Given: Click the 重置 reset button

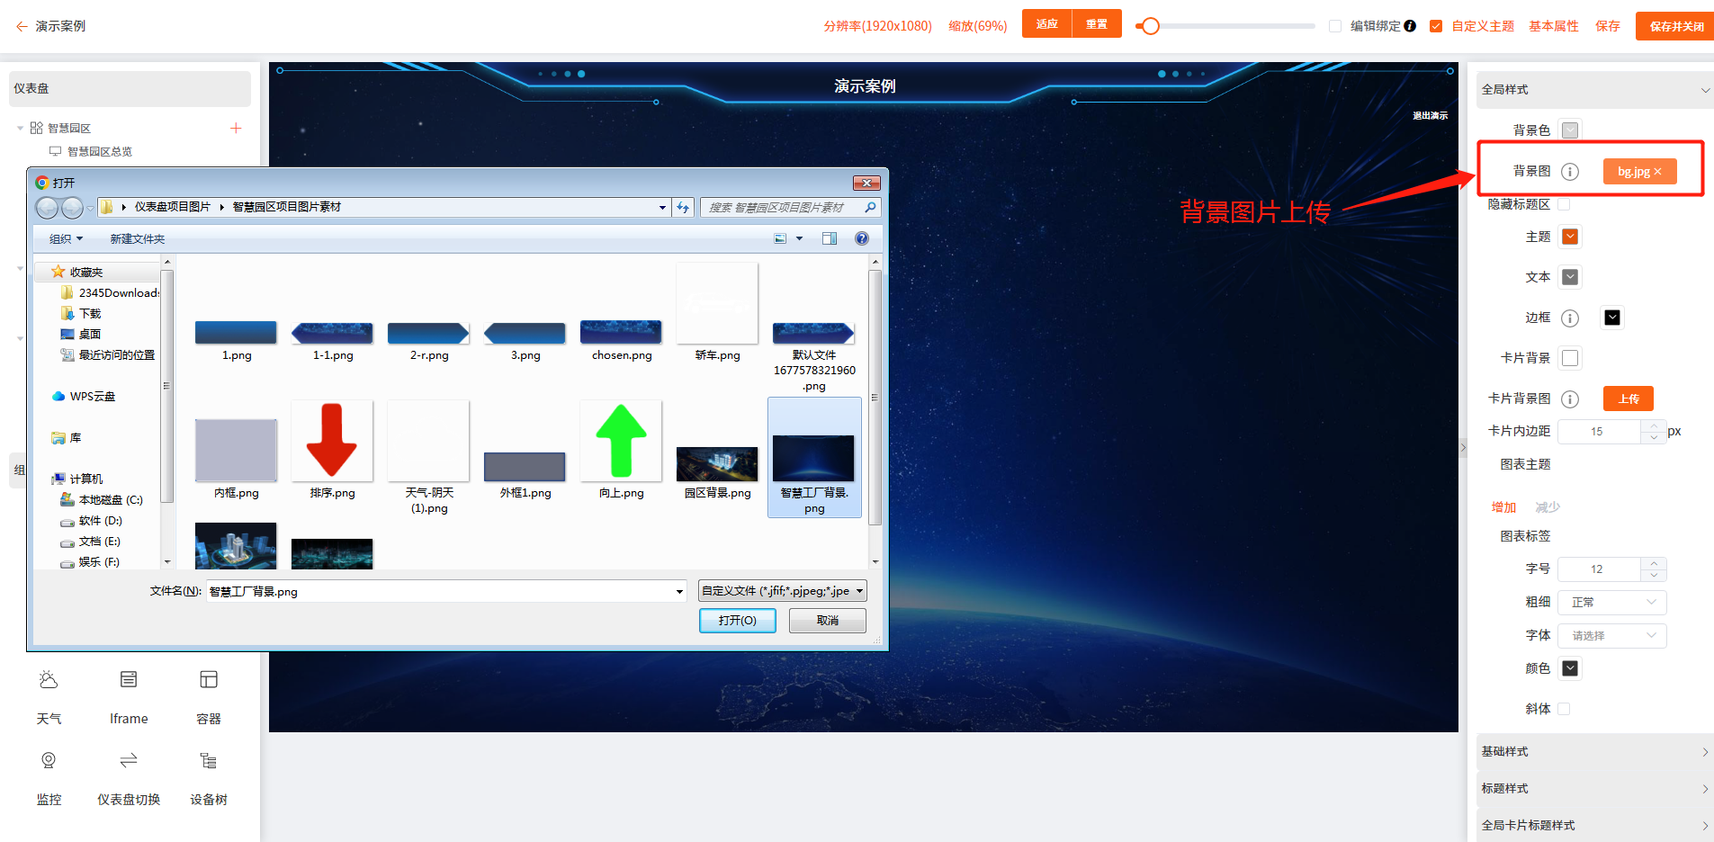Looking at the screenshot, I should (x=1097, y=23).
